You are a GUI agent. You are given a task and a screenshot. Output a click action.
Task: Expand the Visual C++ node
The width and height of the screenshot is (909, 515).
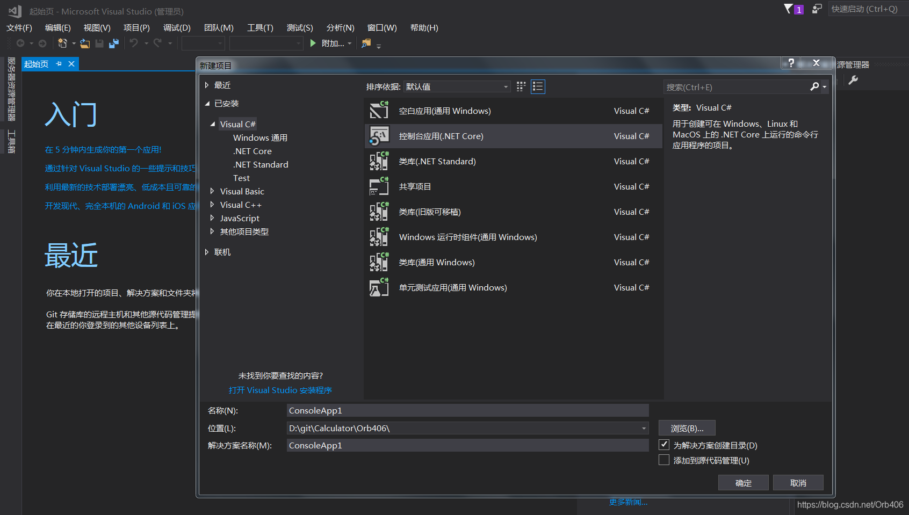click(x=213, y=205)
